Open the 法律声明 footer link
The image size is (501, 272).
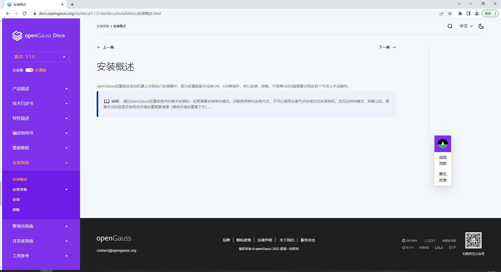(x=265, y=240)
